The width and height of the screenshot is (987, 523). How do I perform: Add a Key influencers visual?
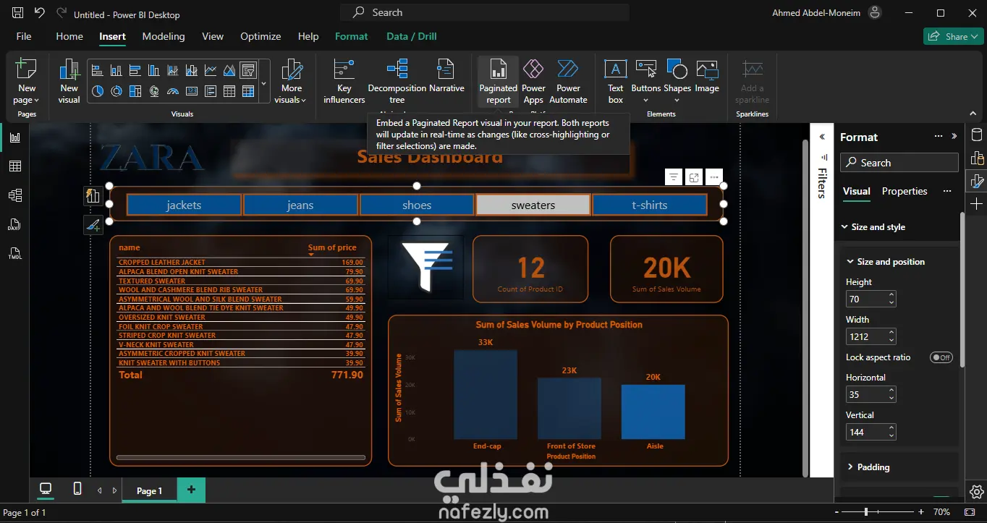[344, 81]
